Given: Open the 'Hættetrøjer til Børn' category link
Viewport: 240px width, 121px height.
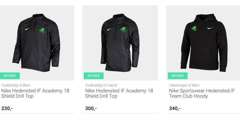Looking at the screenshot, I should [x=184, y=85].
